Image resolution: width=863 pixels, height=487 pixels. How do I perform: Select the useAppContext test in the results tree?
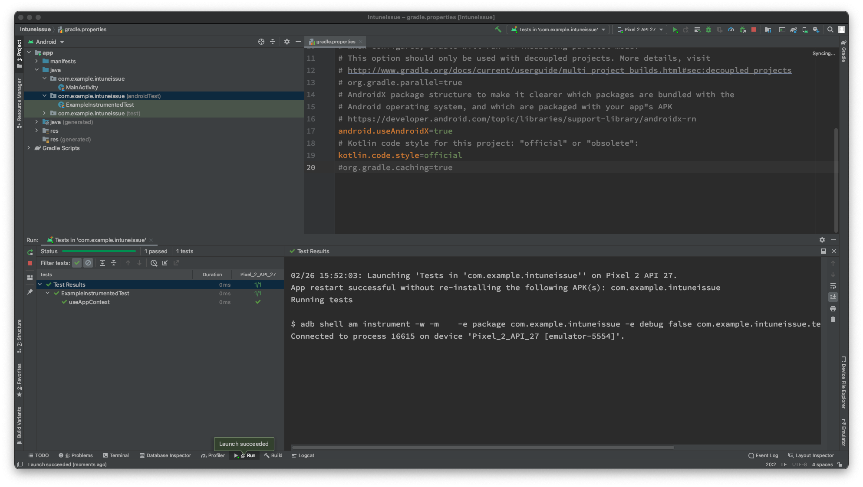click(x=89, y=302)
